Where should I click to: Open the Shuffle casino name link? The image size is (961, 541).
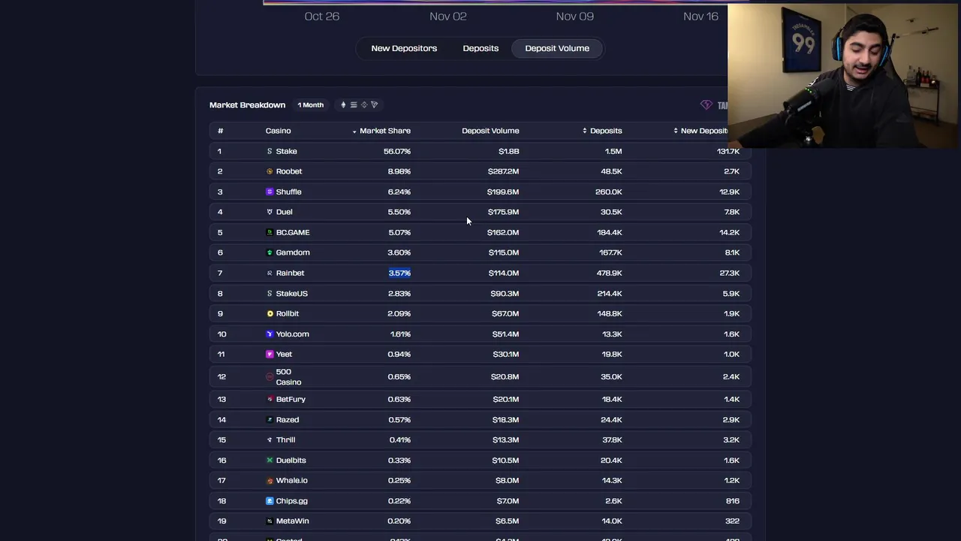pos(288,192)
